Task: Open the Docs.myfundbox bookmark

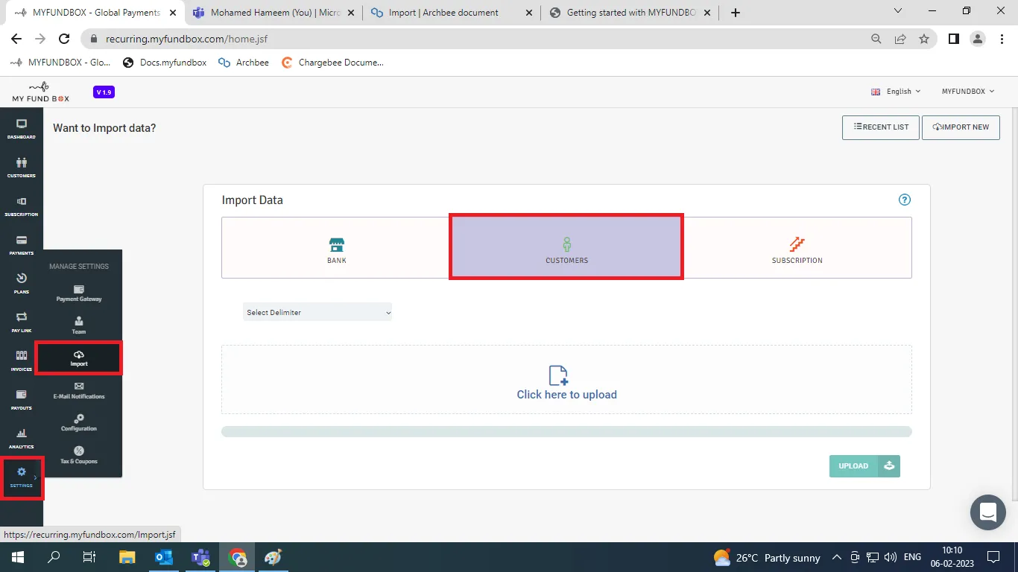Action: point(165,63)
